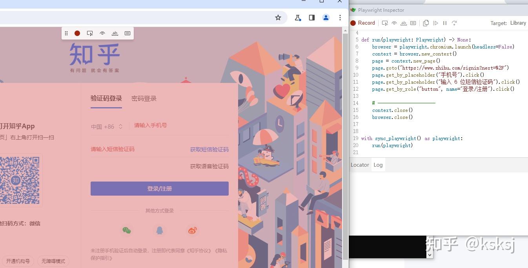This screenshot has height=268, width=528.
Task: Switch to the 密码登录 tab
Action: (x=144, y=99)
